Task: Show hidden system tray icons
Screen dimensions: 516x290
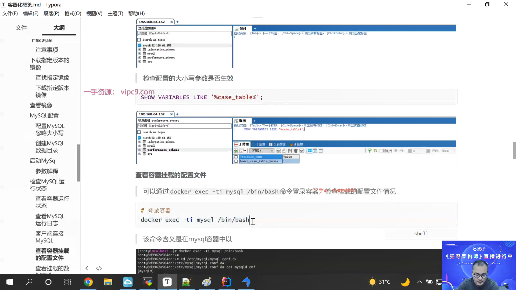Action: click(x=419, y=282)
